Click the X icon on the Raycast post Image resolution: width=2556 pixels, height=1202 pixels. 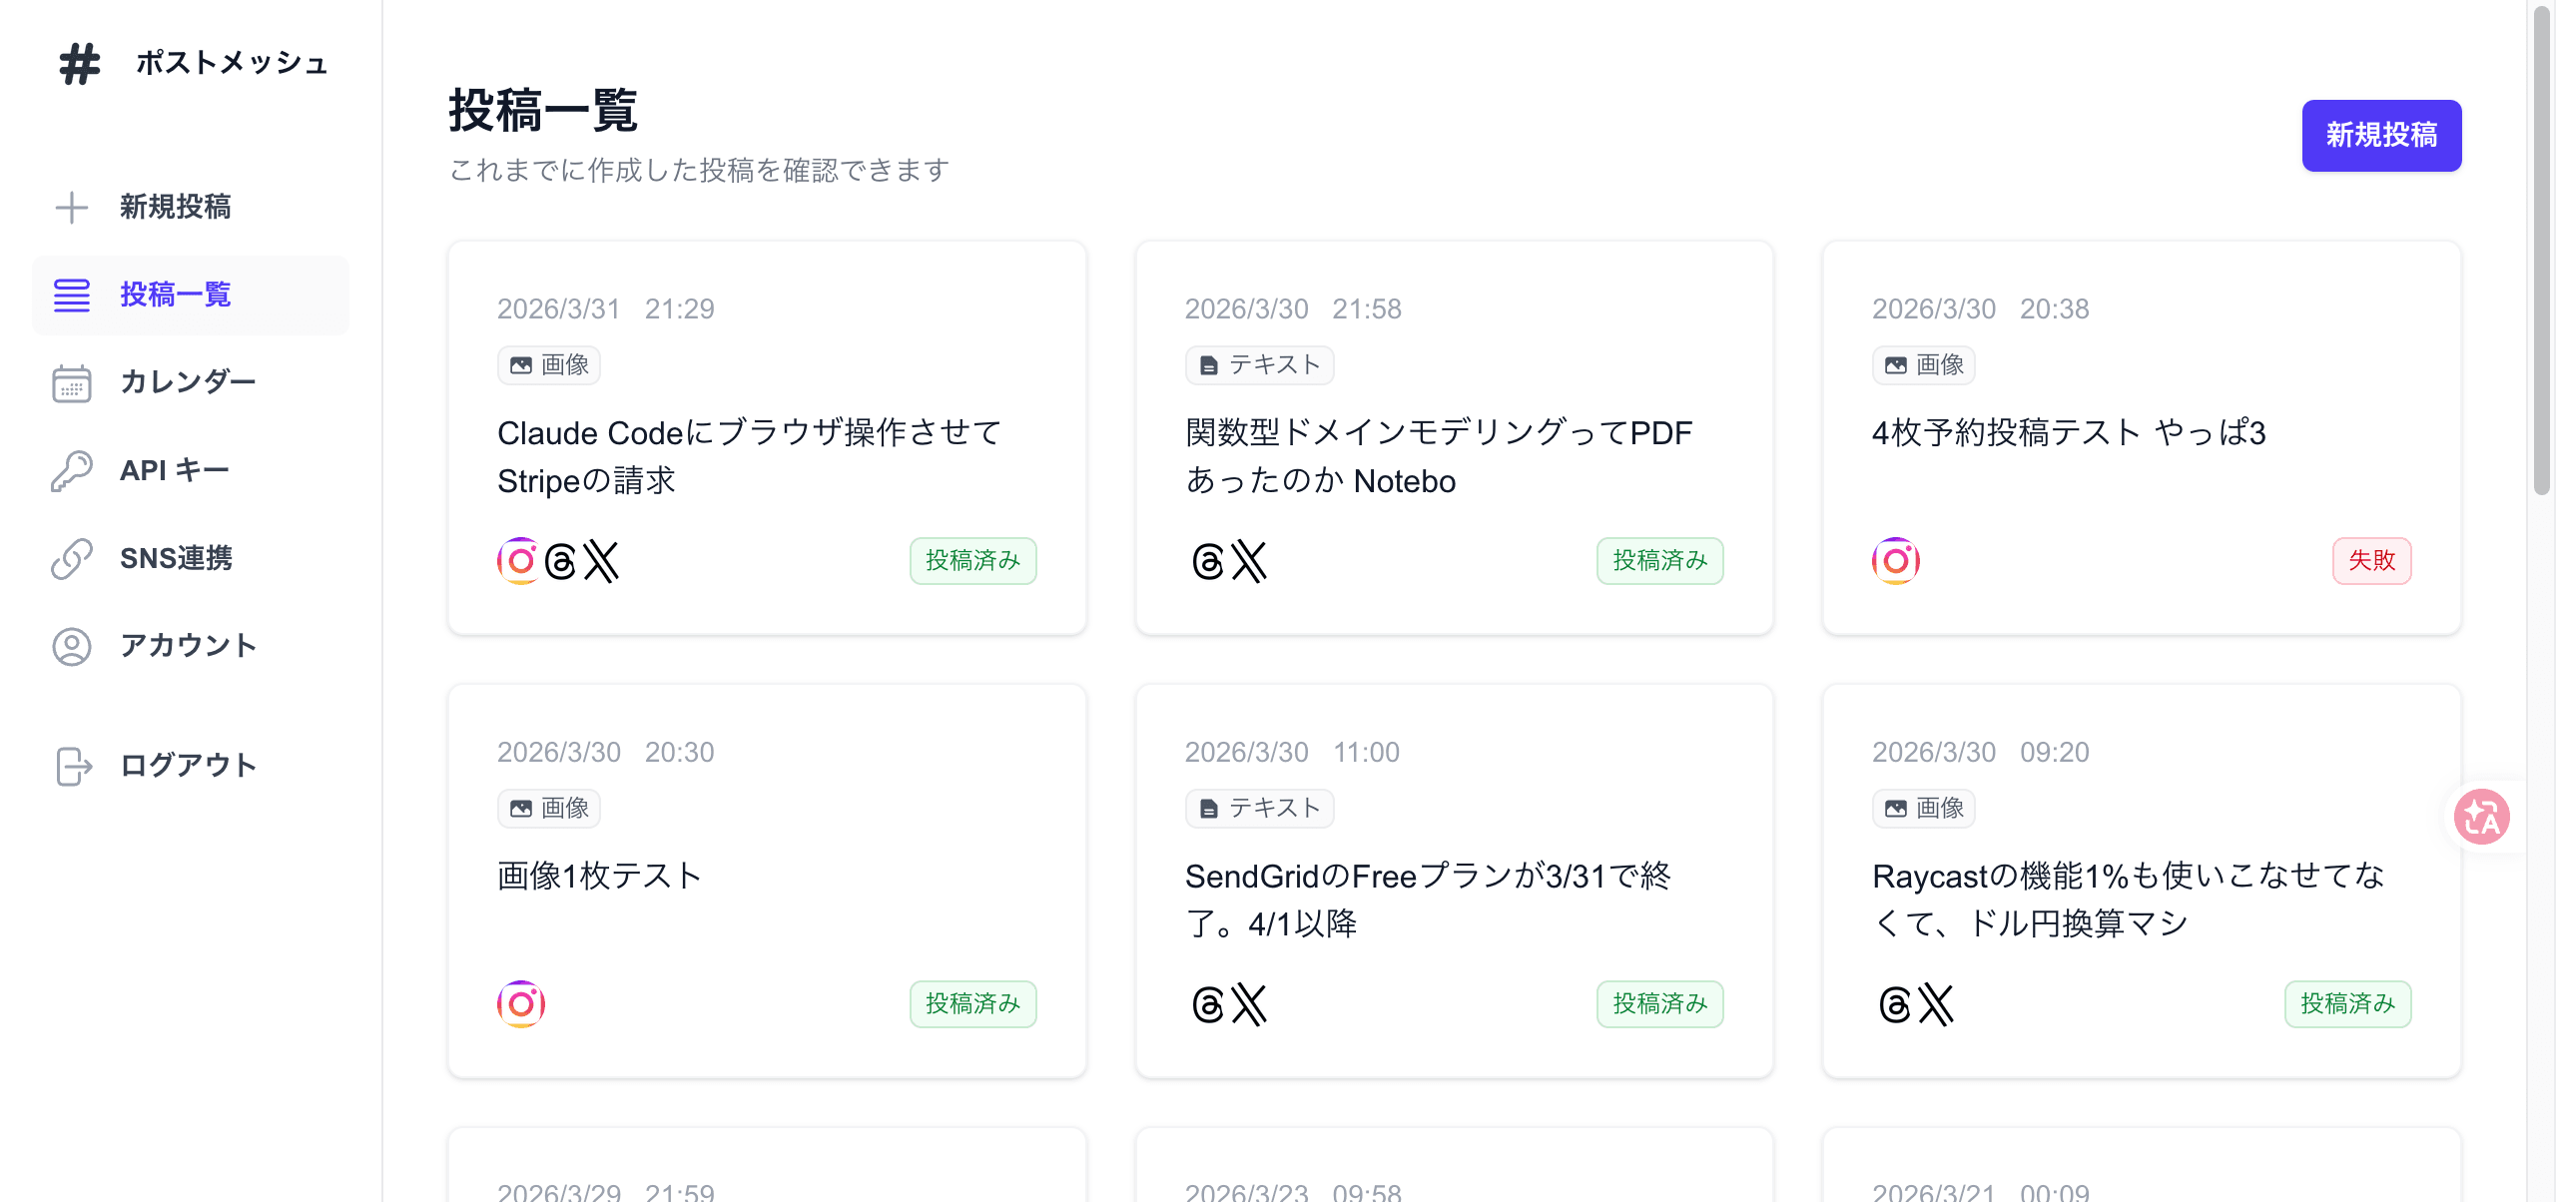tap(1937, 1004)
